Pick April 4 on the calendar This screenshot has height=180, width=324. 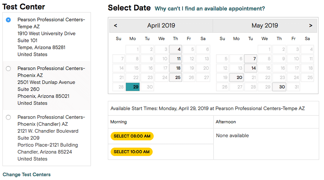175,49
